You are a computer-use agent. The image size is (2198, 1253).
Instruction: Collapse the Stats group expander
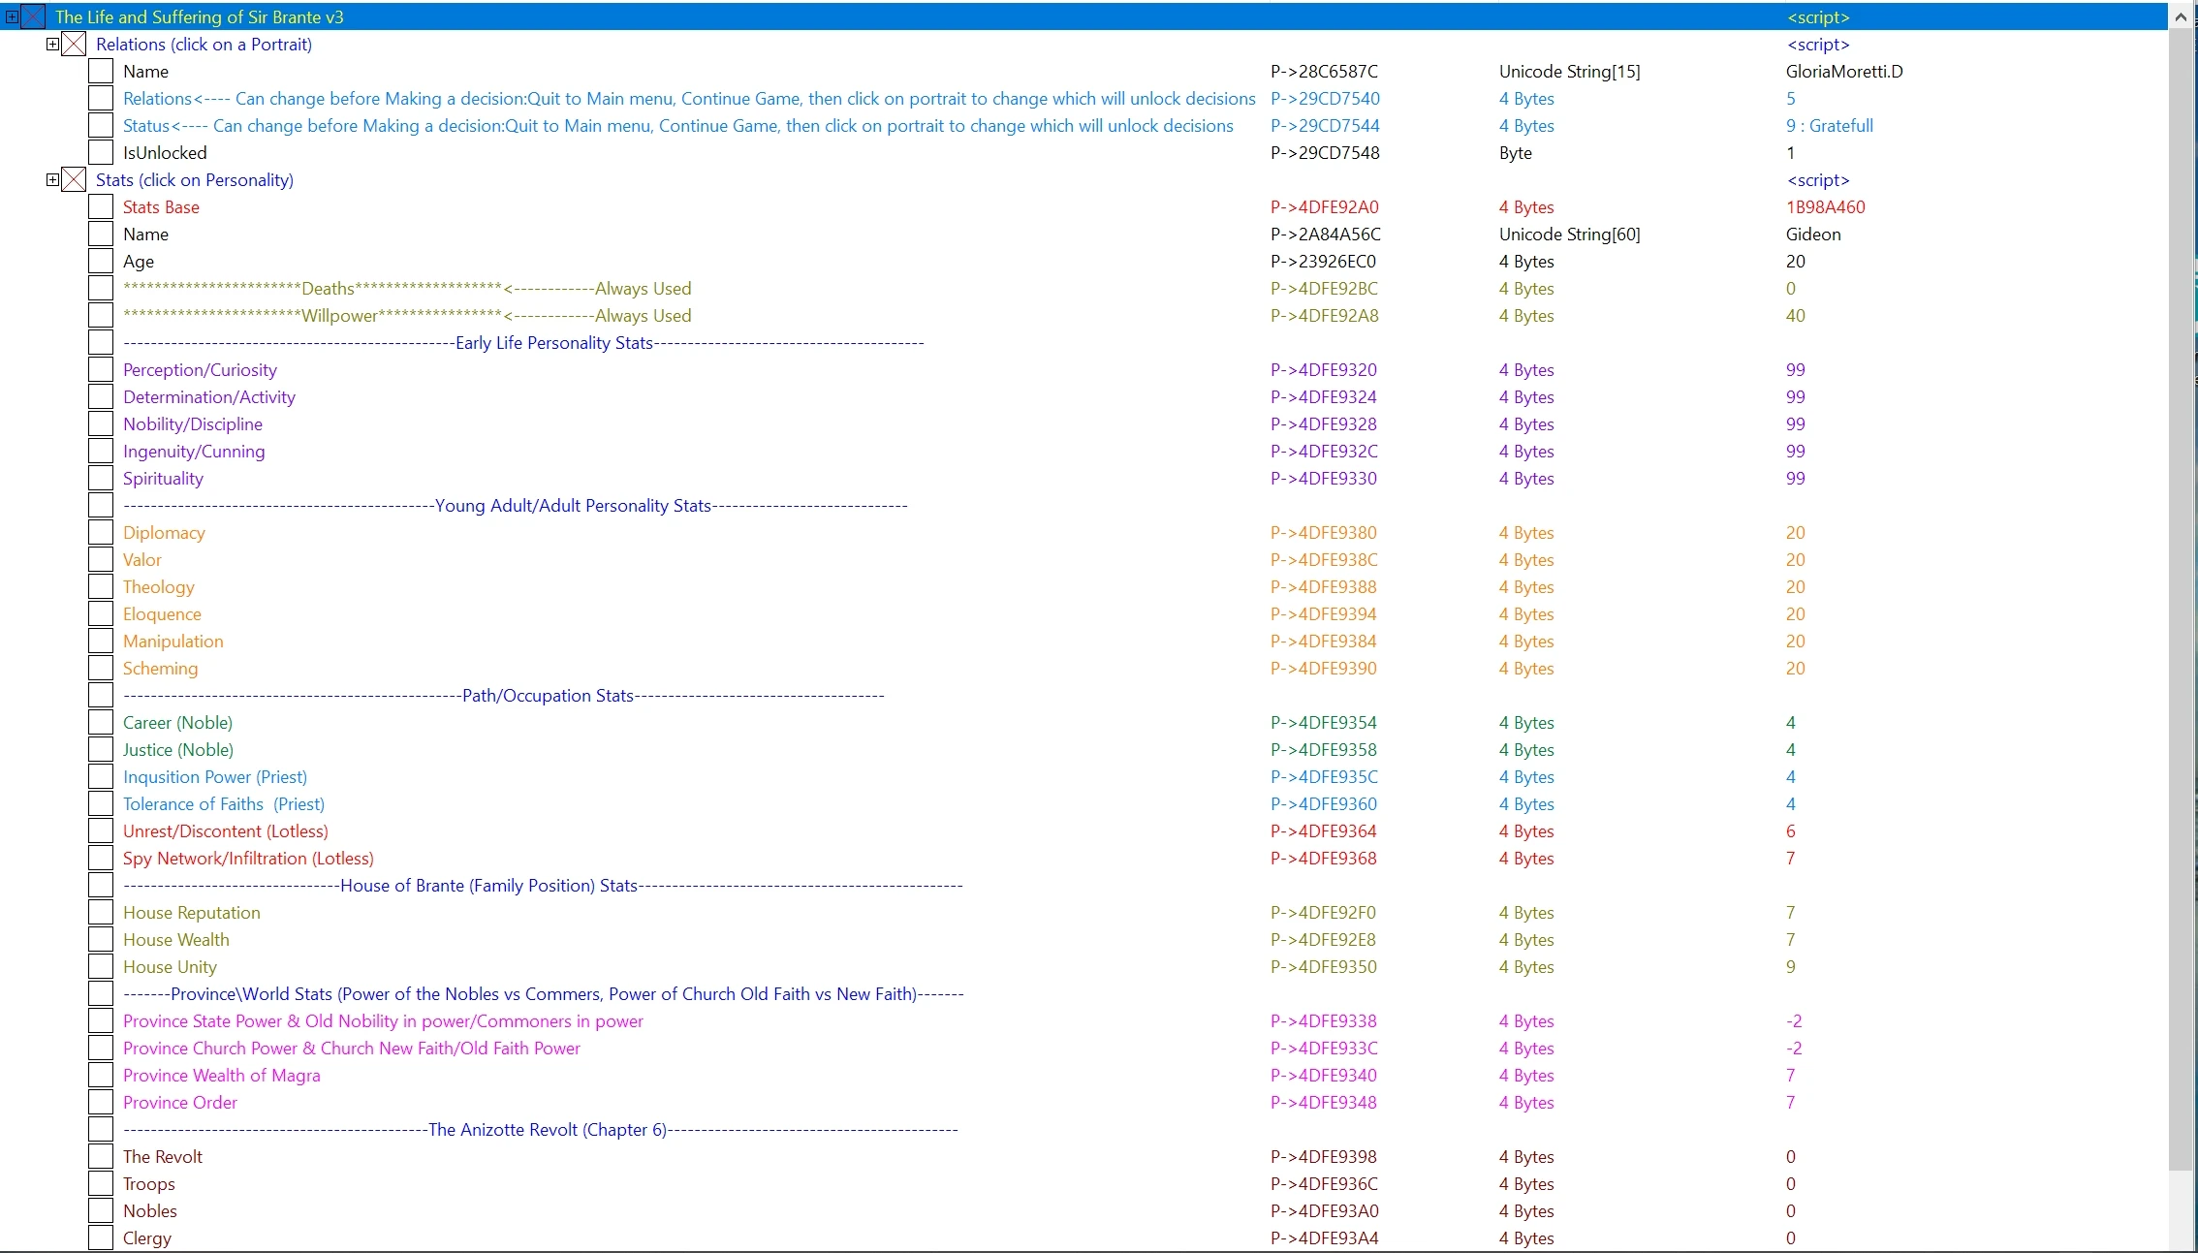[x=52, y=179]
